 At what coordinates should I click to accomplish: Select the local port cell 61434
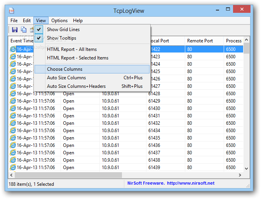click(154, 130)
